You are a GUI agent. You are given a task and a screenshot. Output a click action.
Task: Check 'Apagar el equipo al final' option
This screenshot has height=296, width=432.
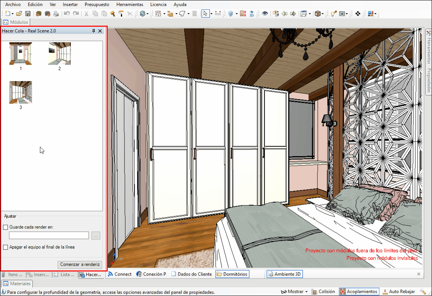6,247
